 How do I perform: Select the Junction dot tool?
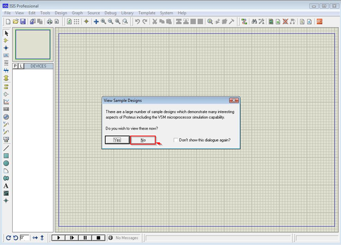click(6, 48)
